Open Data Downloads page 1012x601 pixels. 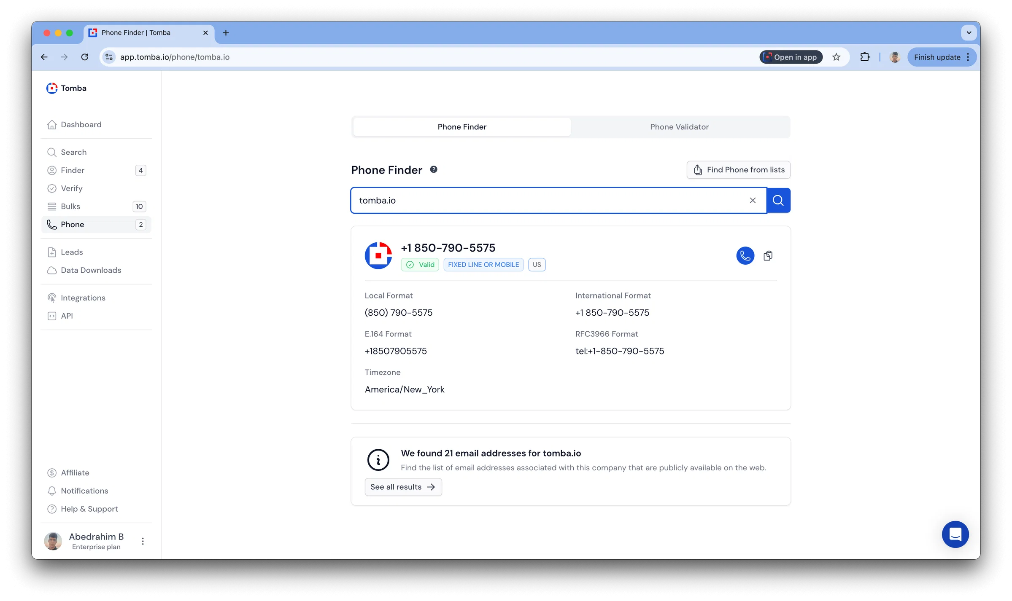[96, 270]
